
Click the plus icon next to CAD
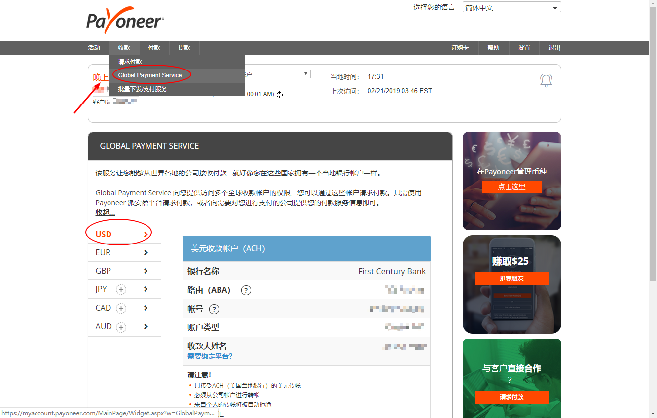tap(121, 309)
